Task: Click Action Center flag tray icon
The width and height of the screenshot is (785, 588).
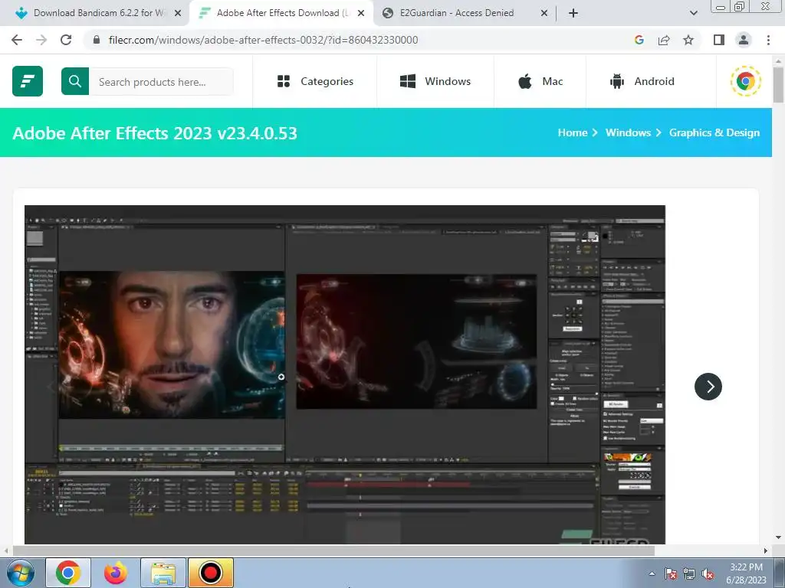Action: click(670, 574)
